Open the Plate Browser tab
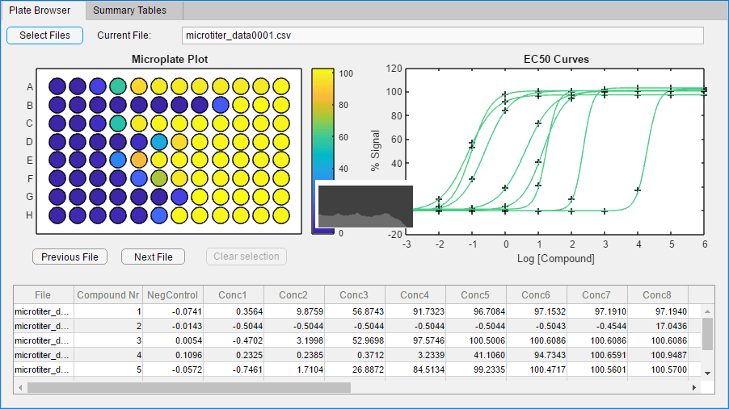The width and height of the screenshot is (729, 409). tap(40, 10)
